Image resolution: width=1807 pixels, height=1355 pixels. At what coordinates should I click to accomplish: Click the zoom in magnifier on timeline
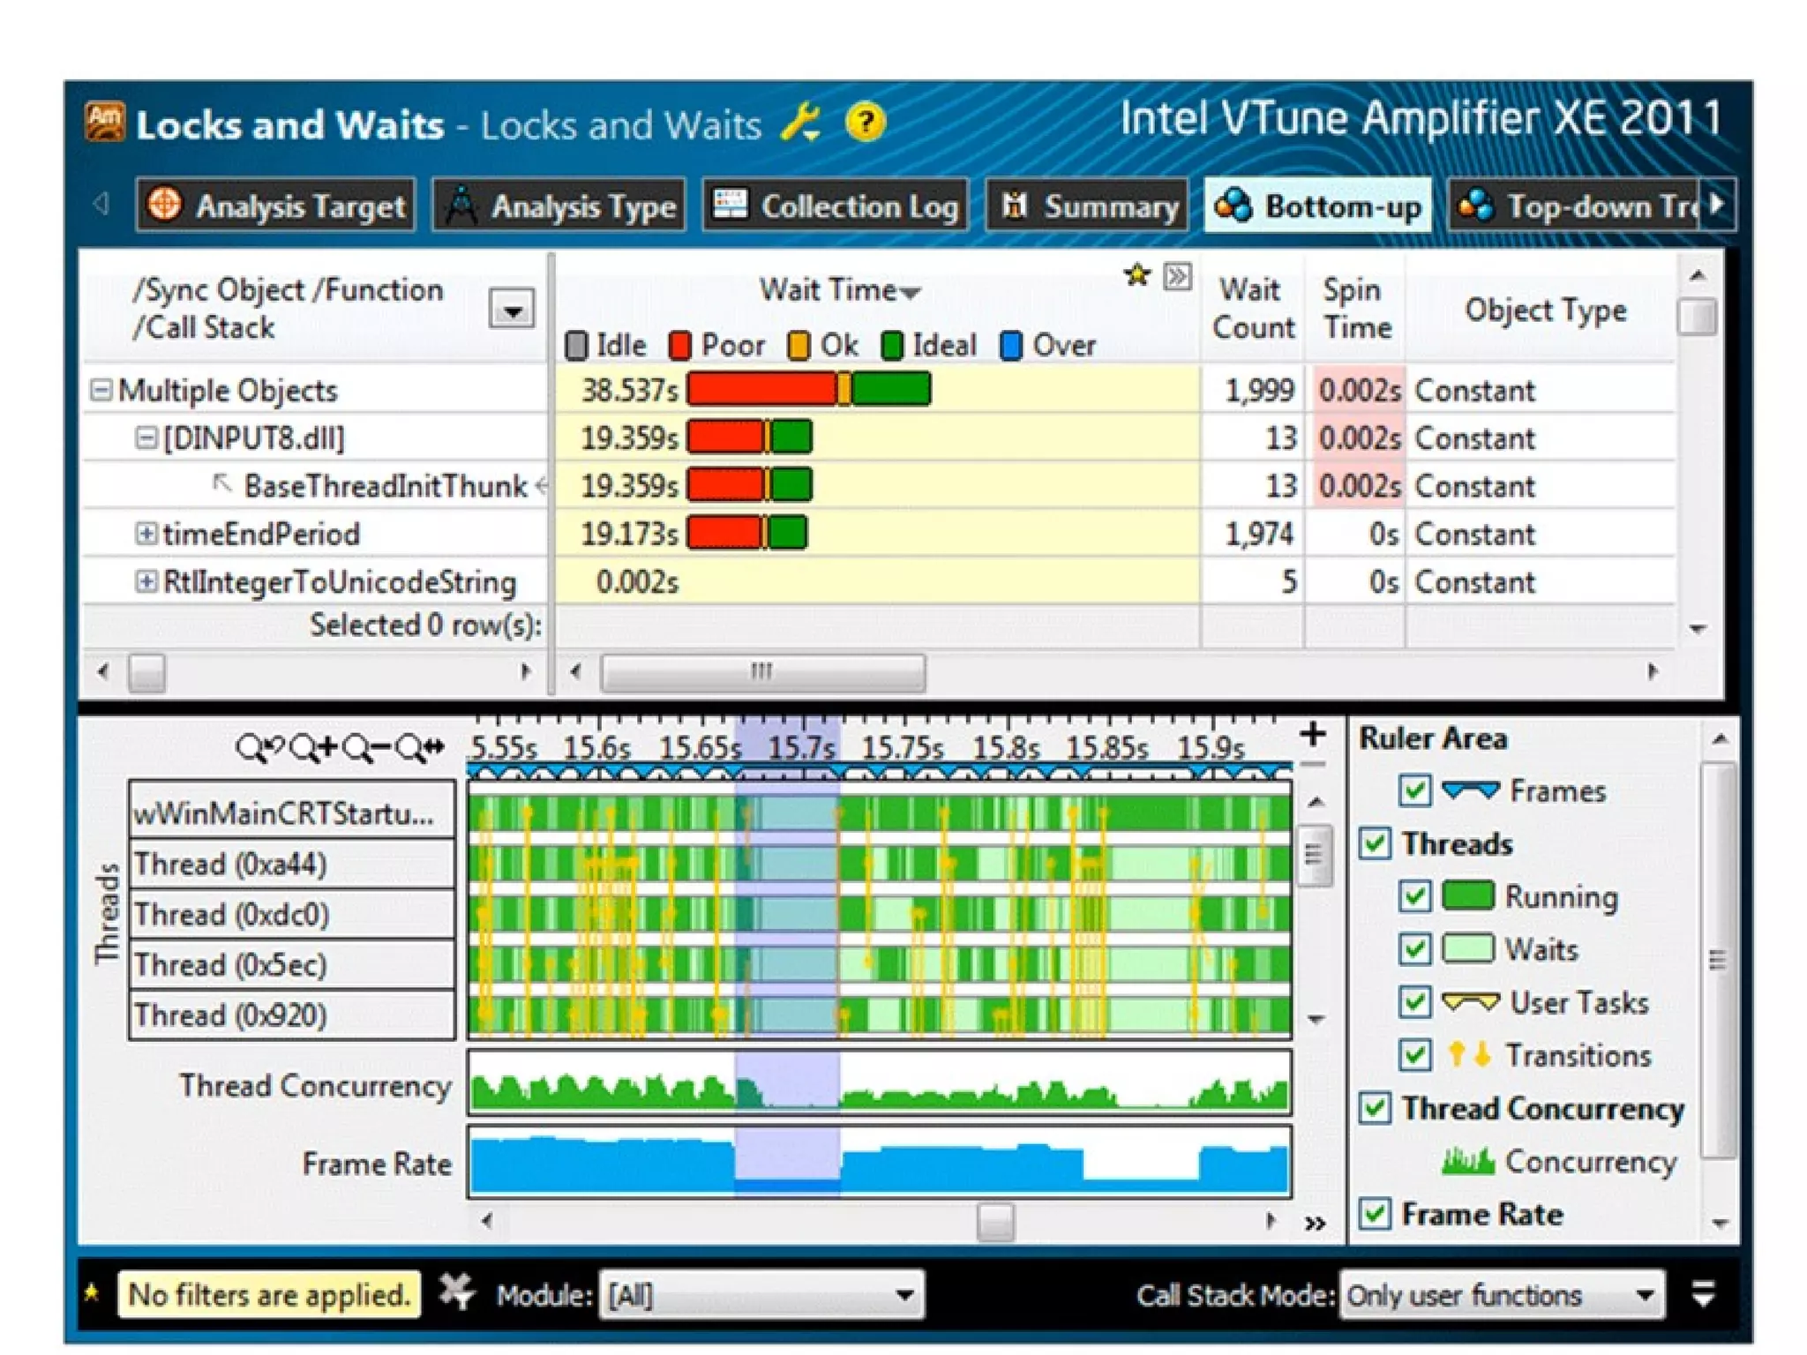point(313,749)
